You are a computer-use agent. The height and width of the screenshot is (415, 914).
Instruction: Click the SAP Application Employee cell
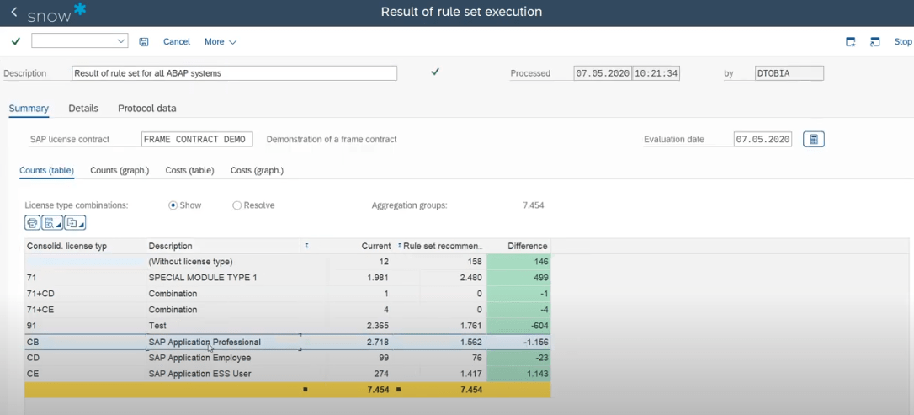point(223,358)
